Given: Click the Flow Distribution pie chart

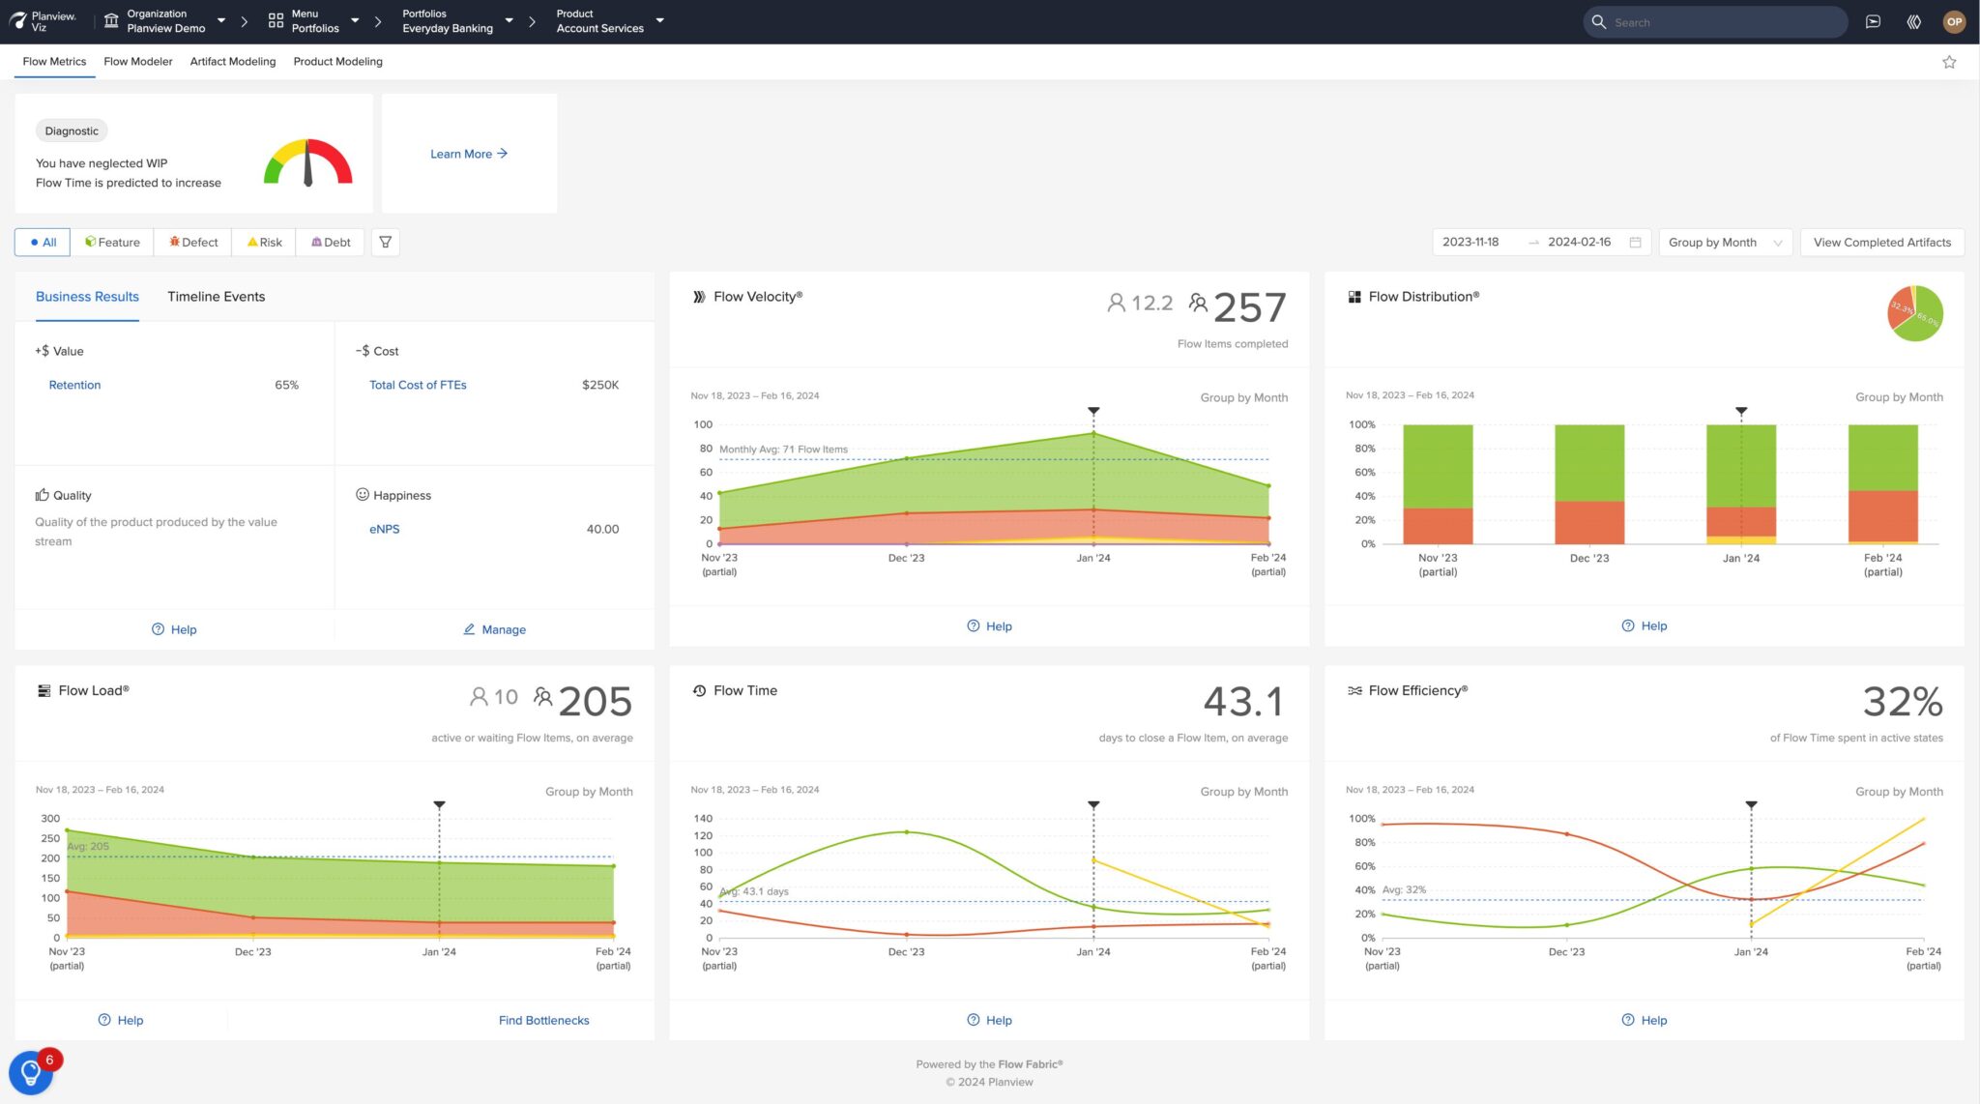Looking at the screenshot, I should click(1915, 311).
